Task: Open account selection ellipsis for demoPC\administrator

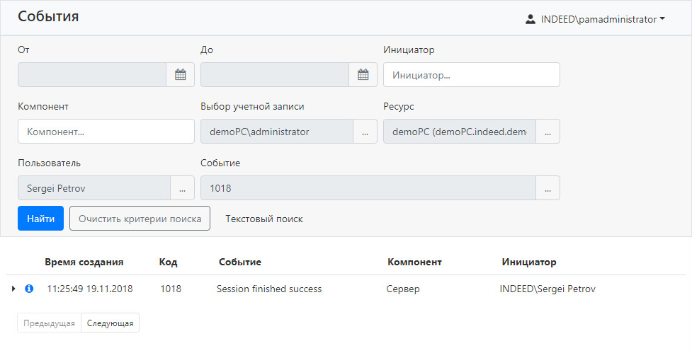Action: (x=365, y=132)
